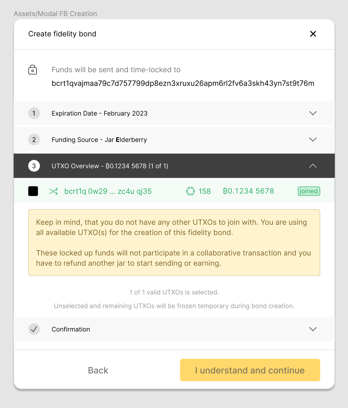Click the step 2 number badge

pos(34,140)
